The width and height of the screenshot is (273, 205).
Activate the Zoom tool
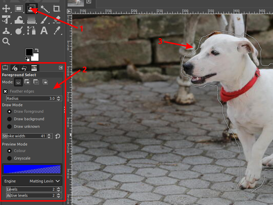click(6, 41)
